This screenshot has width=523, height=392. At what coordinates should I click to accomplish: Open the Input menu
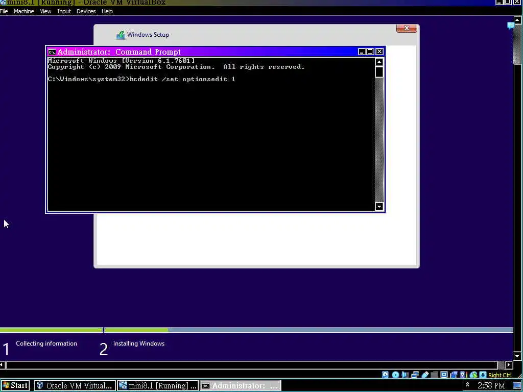click(64, 11)
